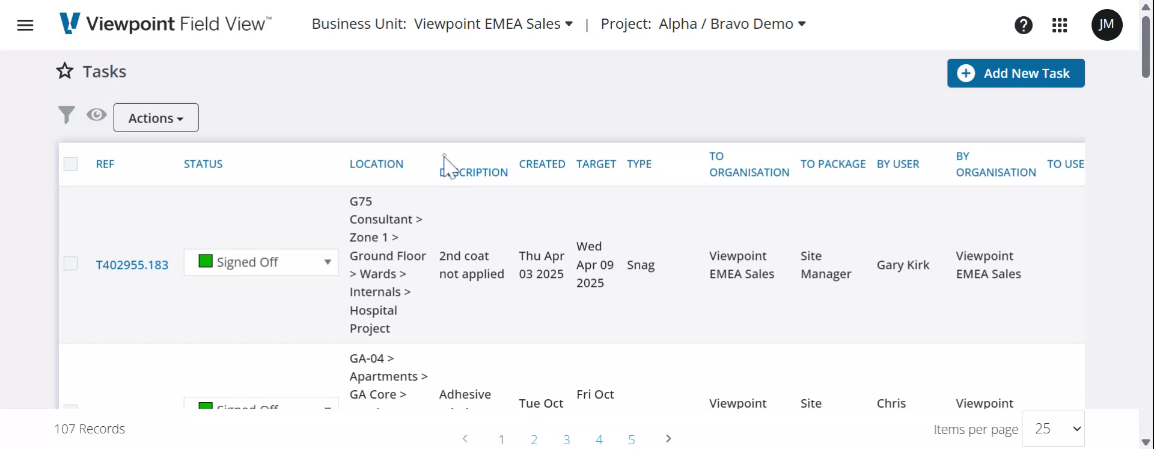Click '2nd coat not applied' description cell
This screenshot has width=1154, height=449.
pyautogui.click(x=472, y=265)
